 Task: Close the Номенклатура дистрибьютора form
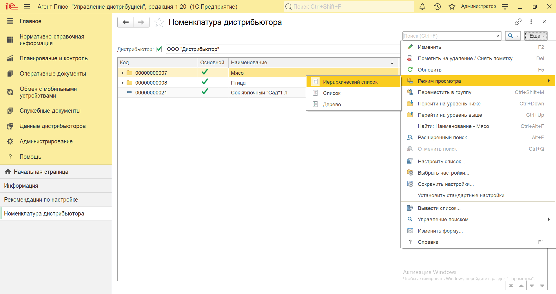pyautogui.click(x=544, y=22)
